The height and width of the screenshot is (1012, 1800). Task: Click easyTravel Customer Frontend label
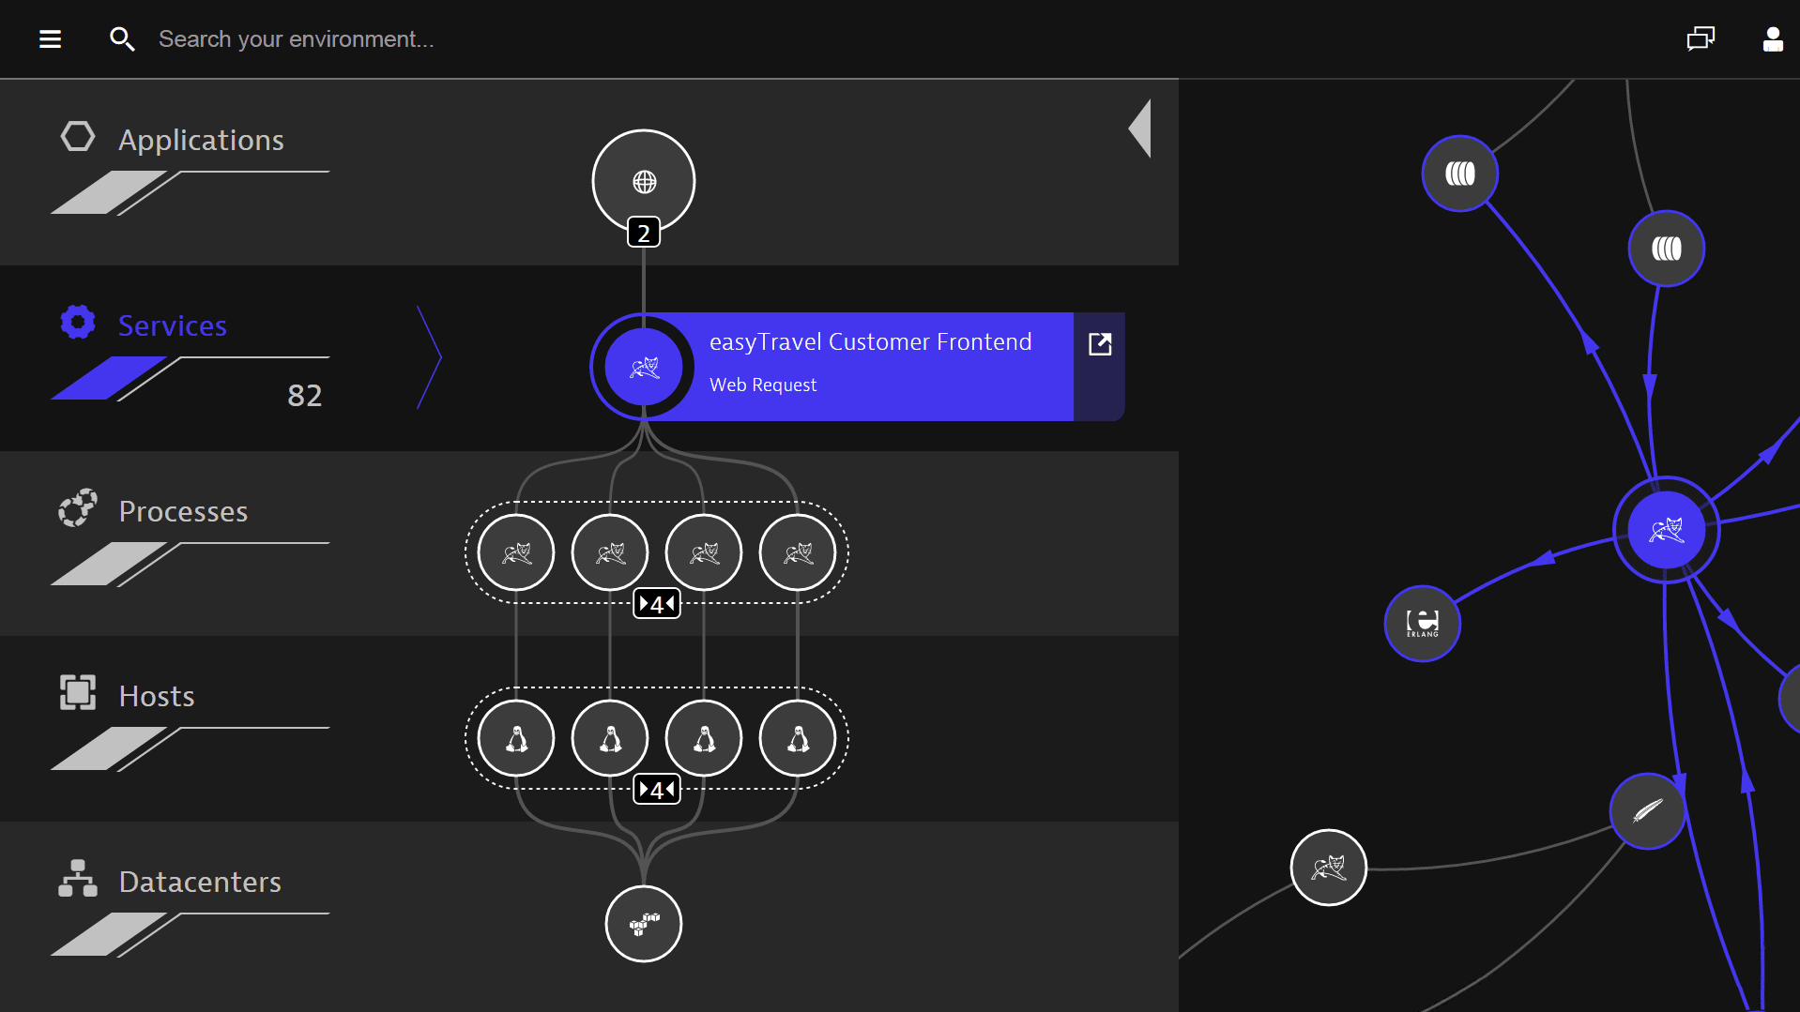[870, 342]
